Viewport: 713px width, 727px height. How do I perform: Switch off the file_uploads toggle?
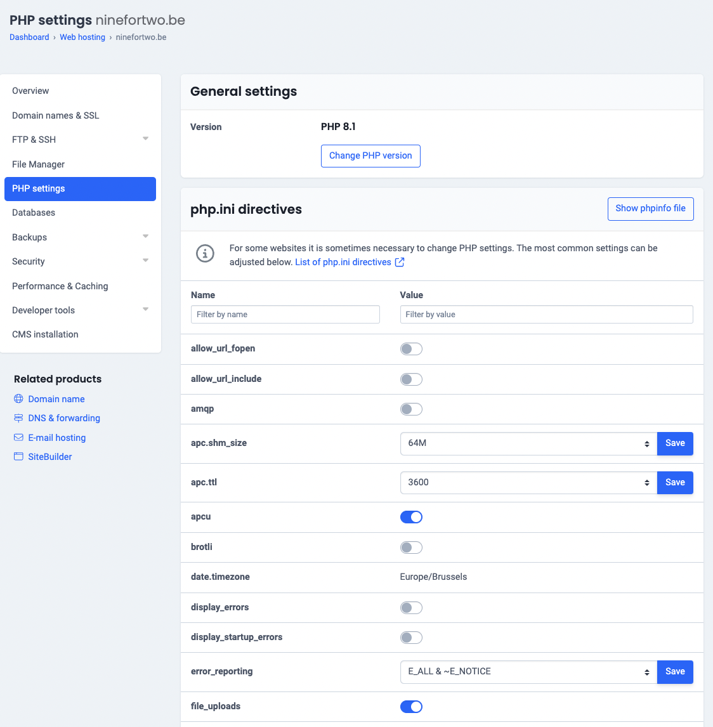point(411,707)
